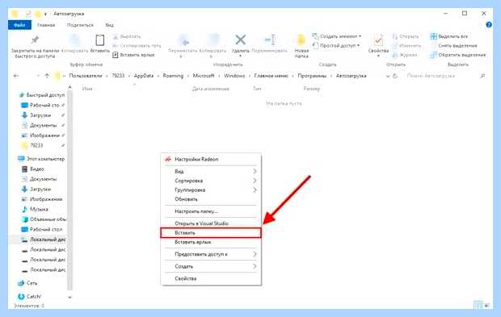Viewport: 501px width, 317px height.
Task: Click the Переместить в icon
Action: 183,40
